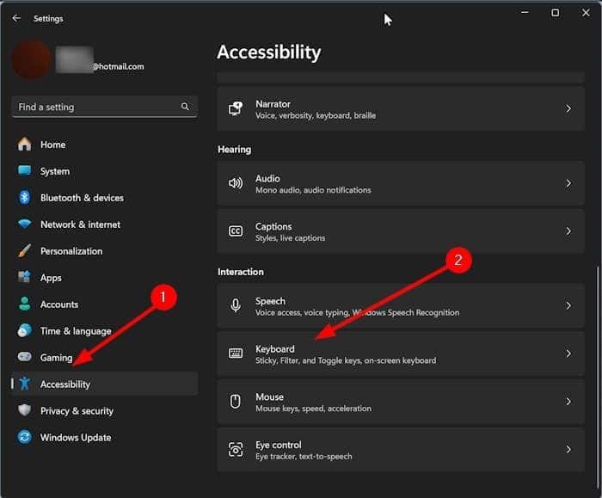Click the System monitor icon

tap(25, 170)
